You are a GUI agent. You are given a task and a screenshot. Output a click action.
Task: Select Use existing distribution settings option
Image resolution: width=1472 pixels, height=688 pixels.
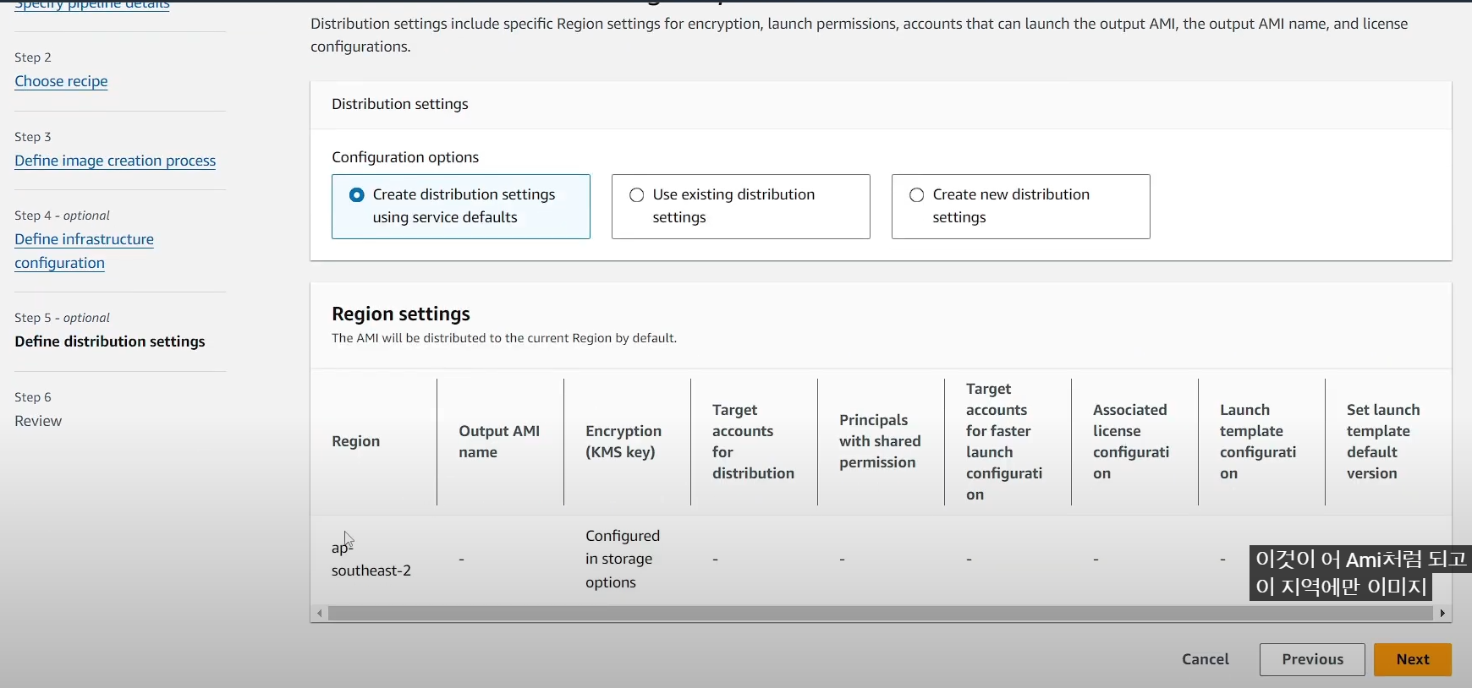pyautogui.click(x=740, y=206)
